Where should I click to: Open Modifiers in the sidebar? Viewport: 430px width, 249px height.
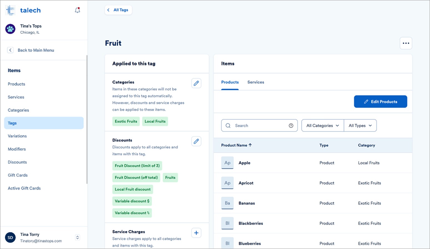tap(17, 149)
